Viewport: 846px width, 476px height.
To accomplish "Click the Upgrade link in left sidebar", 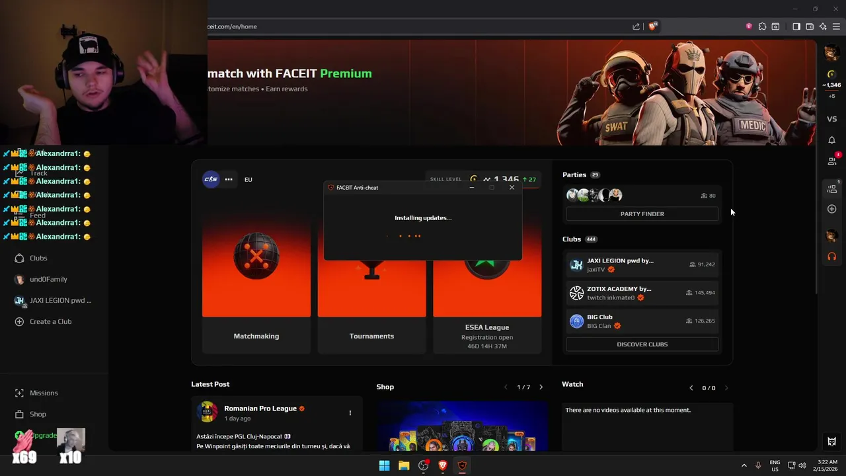I will pyautogui.click(x=44, y=435).
